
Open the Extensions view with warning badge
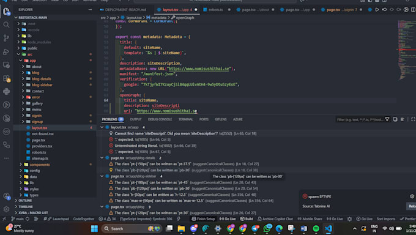click(x=6, y=78)
